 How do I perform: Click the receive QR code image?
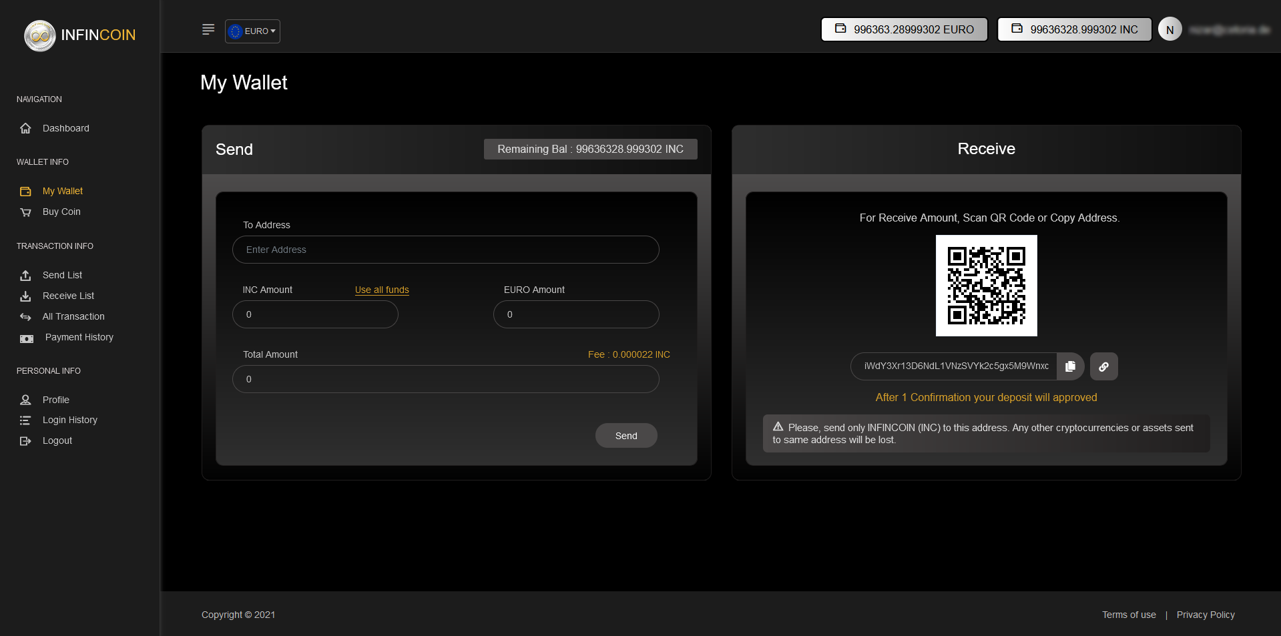pyautogui.click(x=986, y=286)
